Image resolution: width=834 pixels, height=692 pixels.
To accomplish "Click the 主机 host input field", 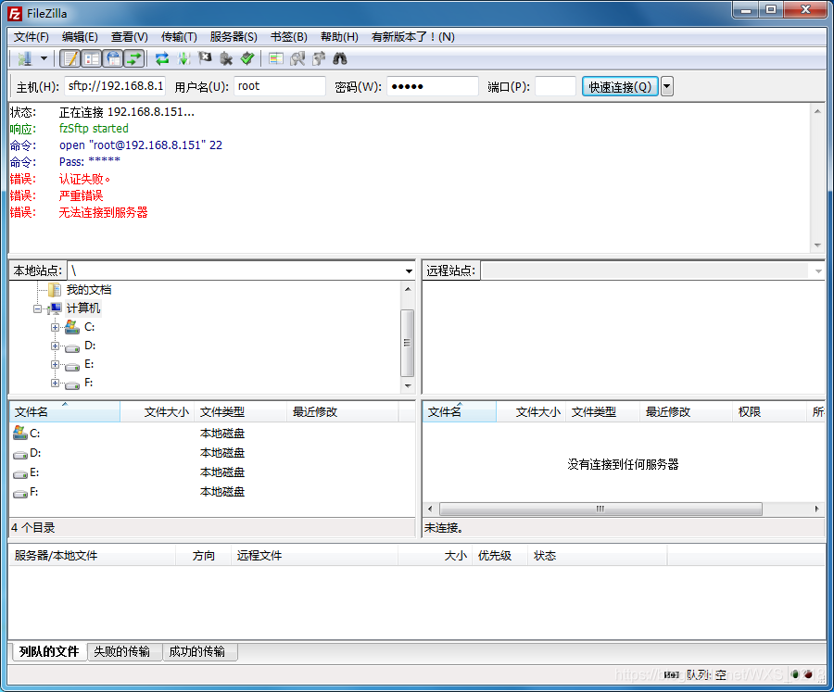I will coord(115,86).
